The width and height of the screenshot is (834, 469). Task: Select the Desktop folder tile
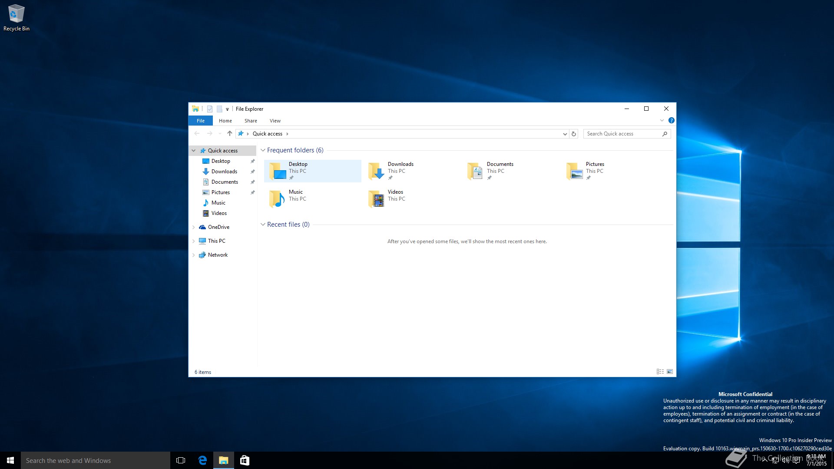312,171
